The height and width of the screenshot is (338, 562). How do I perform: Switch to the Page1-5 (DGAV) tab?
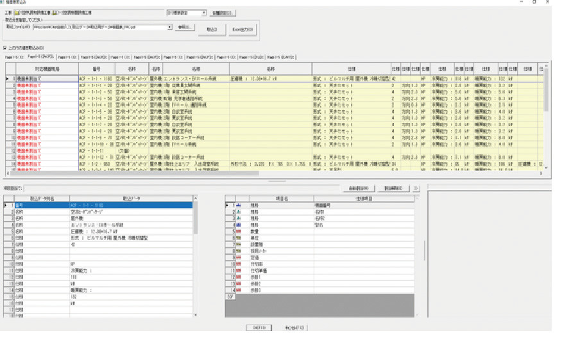coord(280,57)
